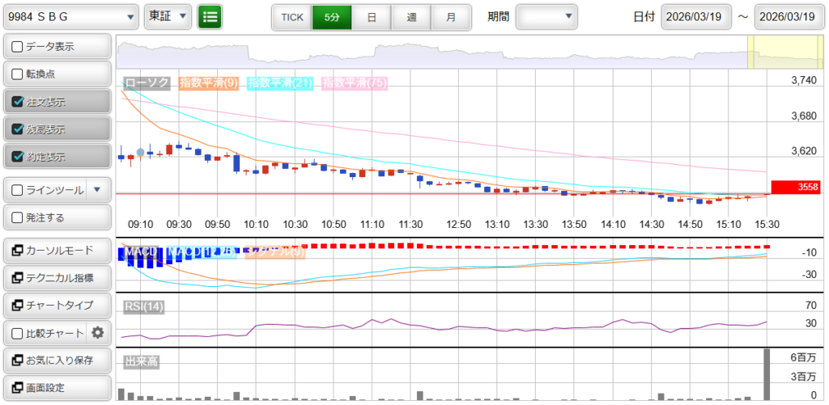This screenshot has width=829, height=405.
Task: Enable the データ表示 checkbox
Action: 18,47
